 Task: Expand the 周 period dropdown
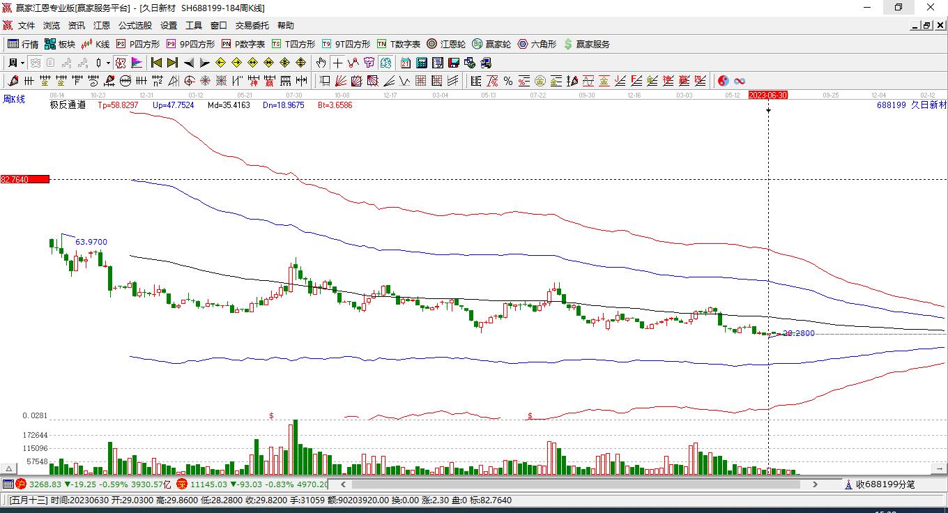pyautogui.click(x=16, y=63)
